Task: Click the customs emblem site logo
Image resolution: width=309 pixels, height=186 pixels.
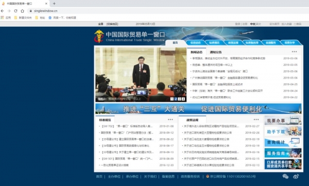Action: click(x=99, y=36)
